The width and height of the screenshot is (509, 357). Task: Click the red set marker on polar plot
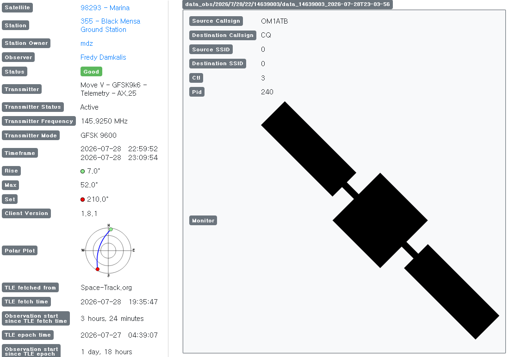pyautogui.click(x=97, y=269)
